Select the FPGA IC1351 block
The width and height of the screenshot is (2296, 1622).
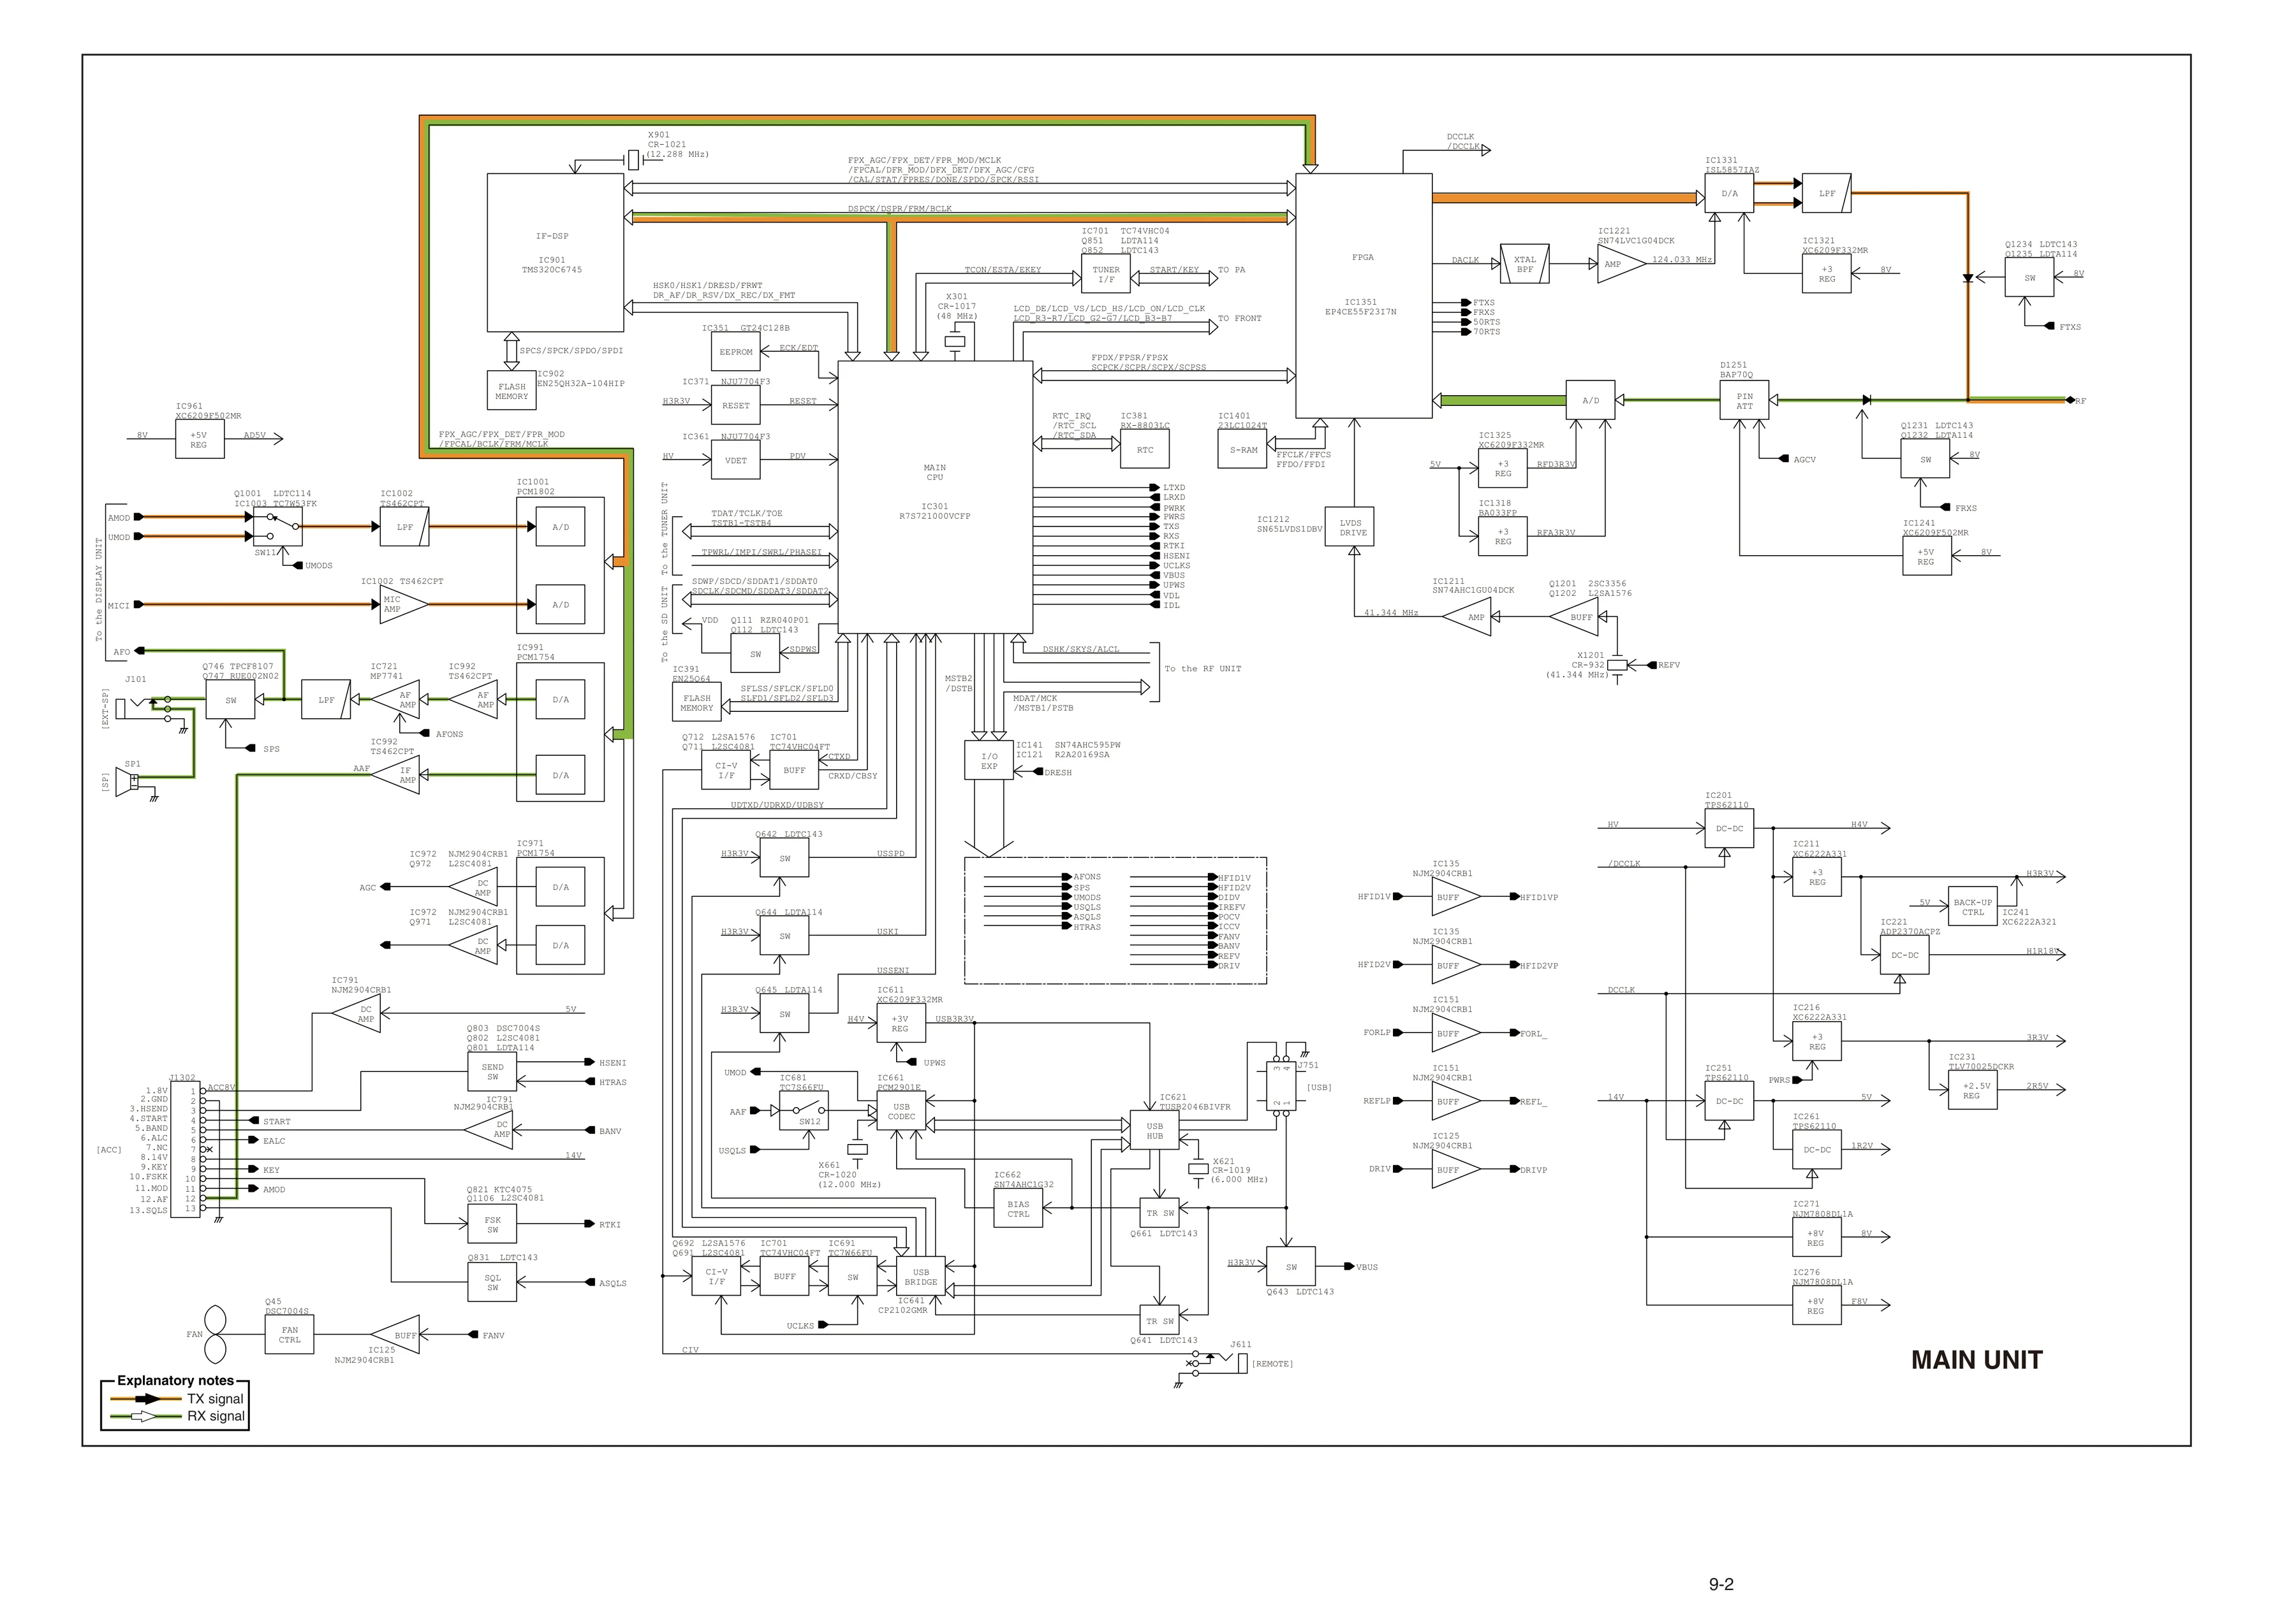click(1363, 296)
